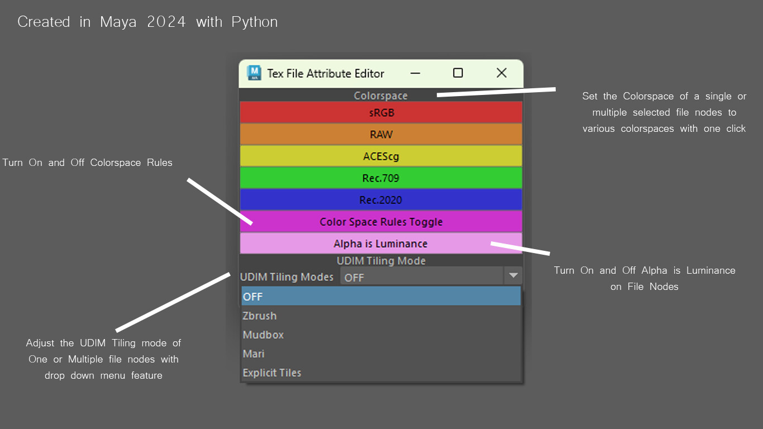Choose Mudbox tiling mode
763x429 pixels.
381,335
